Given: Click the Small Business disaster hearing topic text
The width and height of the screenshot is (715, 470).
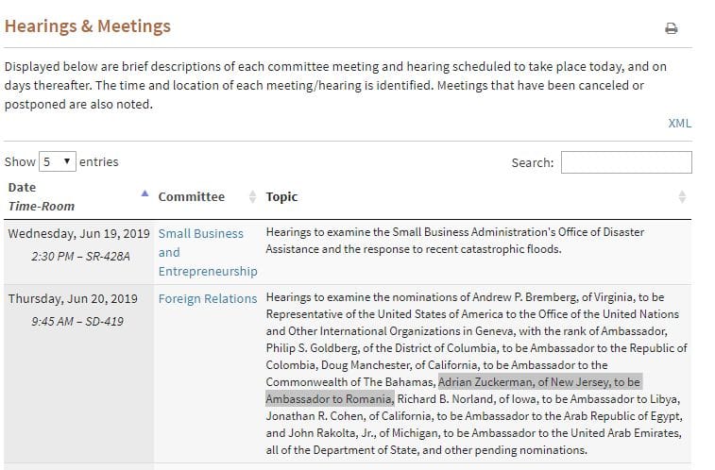Looking at the screenshot, I should 455,241.
